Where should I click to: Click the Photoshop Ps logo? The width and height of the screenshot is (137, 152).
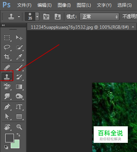[x=7, y=5]
